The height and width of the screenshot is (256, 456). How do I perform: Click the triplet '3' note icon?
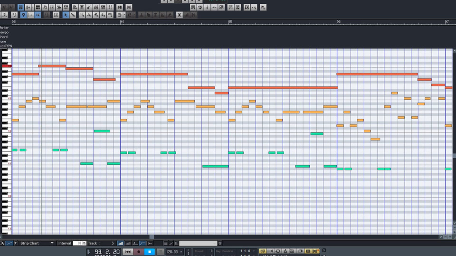click(x=4, y=15)
